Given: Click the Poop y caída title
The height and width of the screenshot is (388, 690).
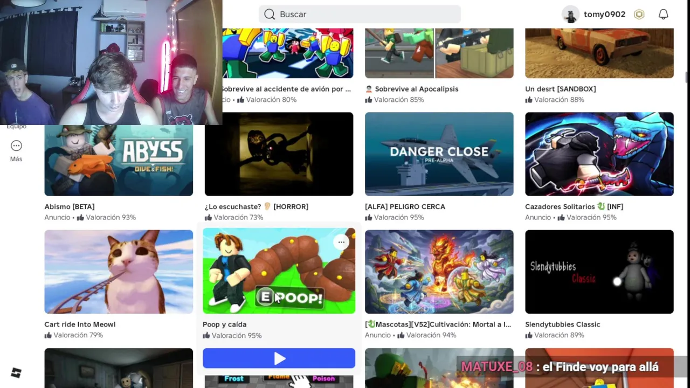Looking at the screenshot, I should [x=225, y=324].
